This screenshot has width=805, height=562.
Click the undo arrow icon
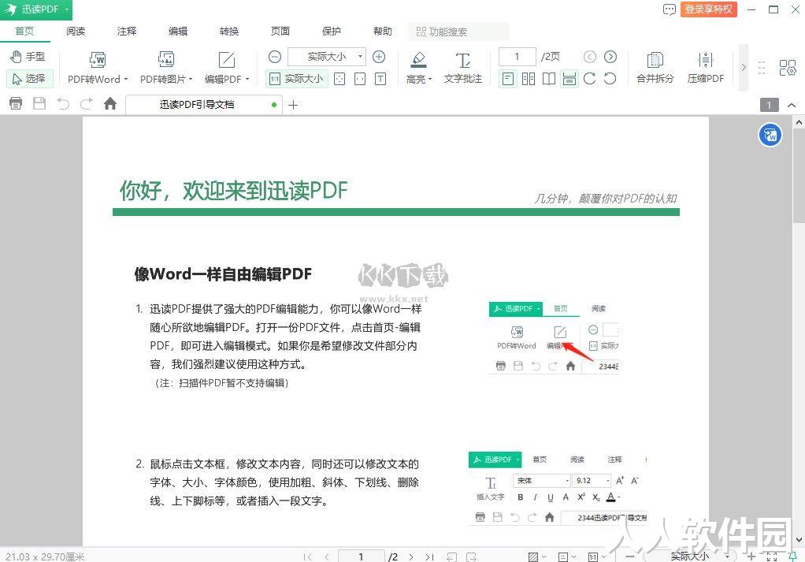pyautogui.click(x=63, y=104)
